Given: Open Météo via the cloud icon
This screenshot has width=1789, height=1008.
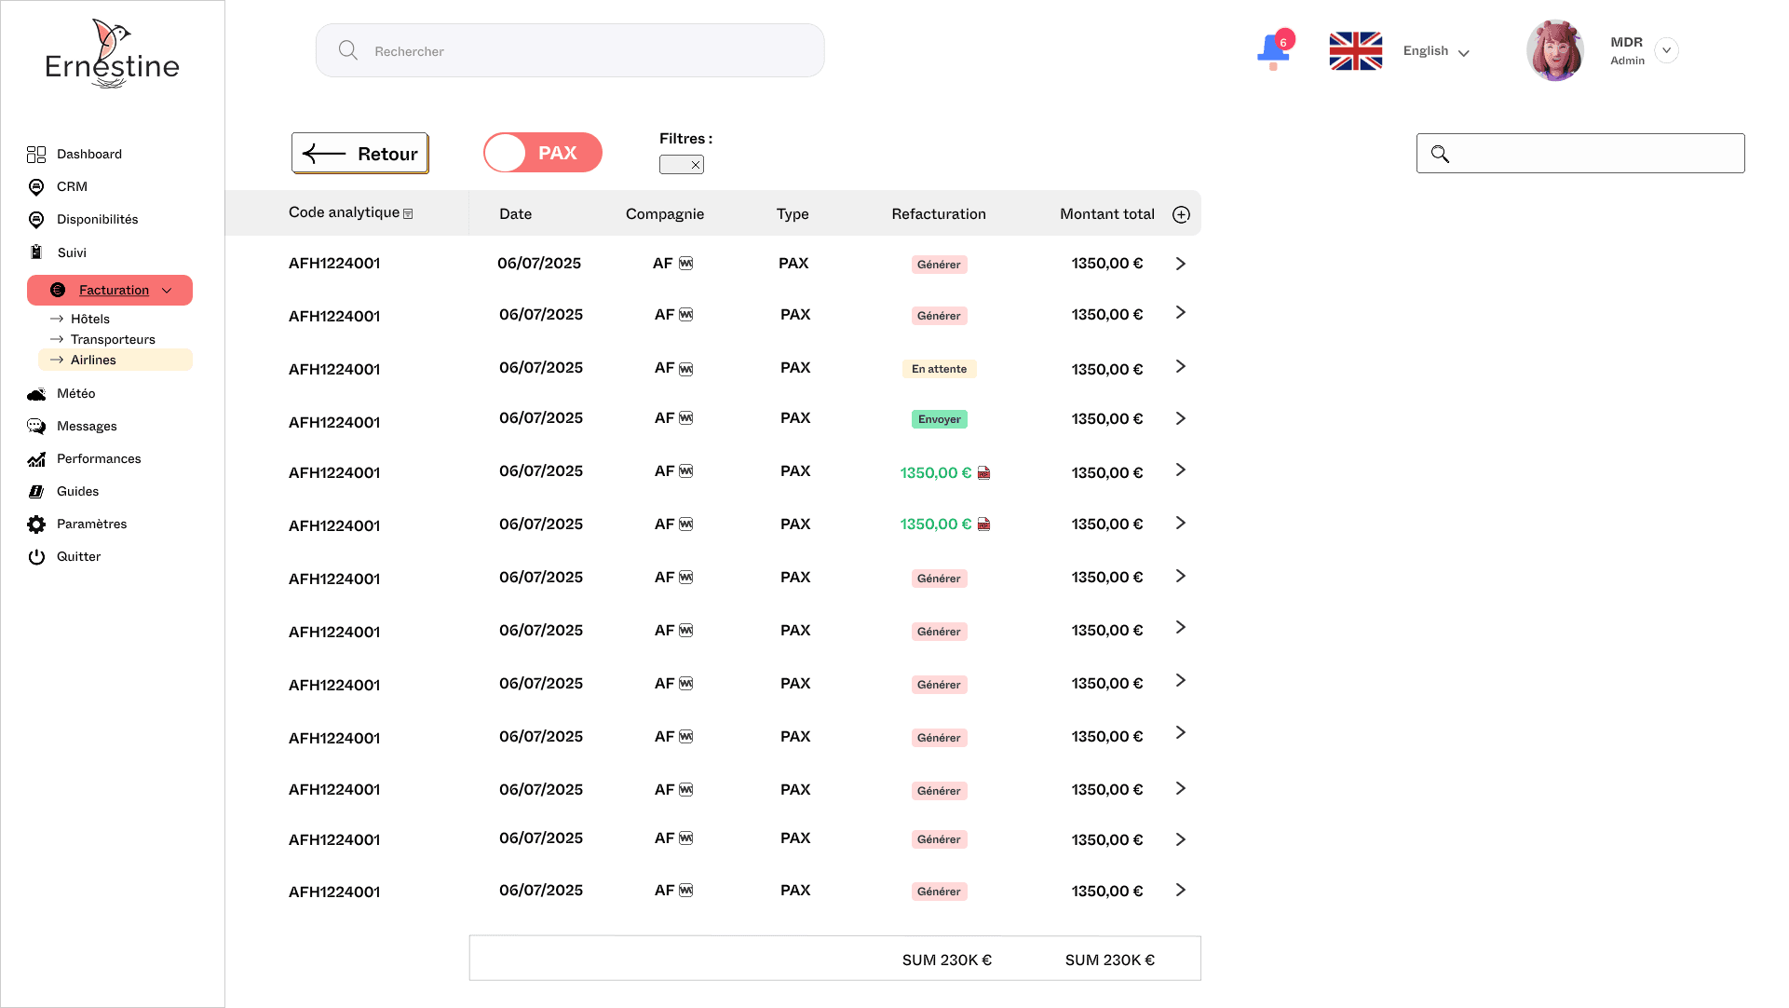Looking at the screenshot, I should 36,394.
